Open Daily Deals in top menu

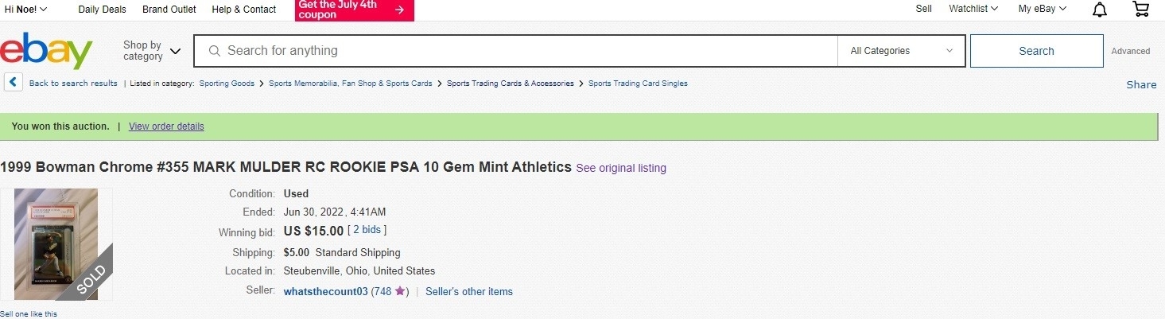102,10
